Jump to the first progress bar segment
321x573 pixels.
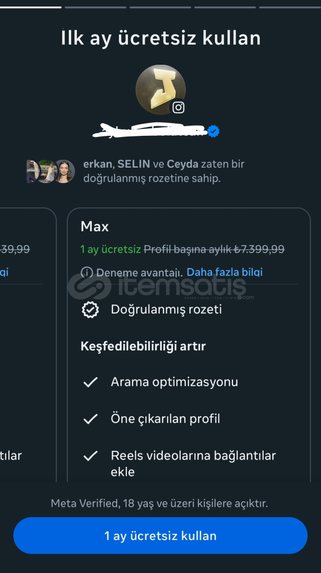(x=31, y=7)
